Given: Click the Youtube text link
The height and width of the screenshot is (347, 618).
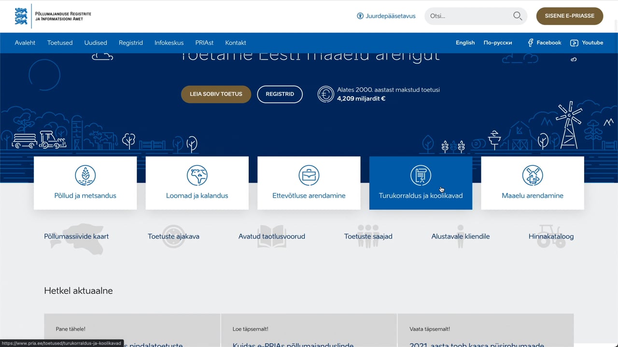Looking at the screenshot, I should (592, 43).
